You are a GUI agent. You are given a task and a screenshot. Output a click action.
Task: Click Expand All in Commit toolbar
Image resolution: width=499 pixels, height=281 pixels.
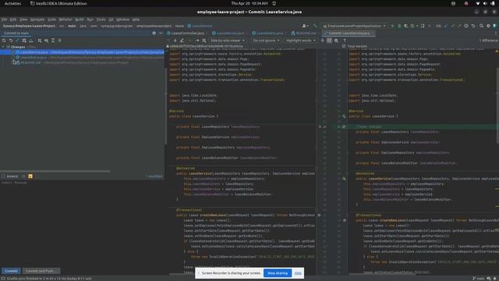point(53,41)
